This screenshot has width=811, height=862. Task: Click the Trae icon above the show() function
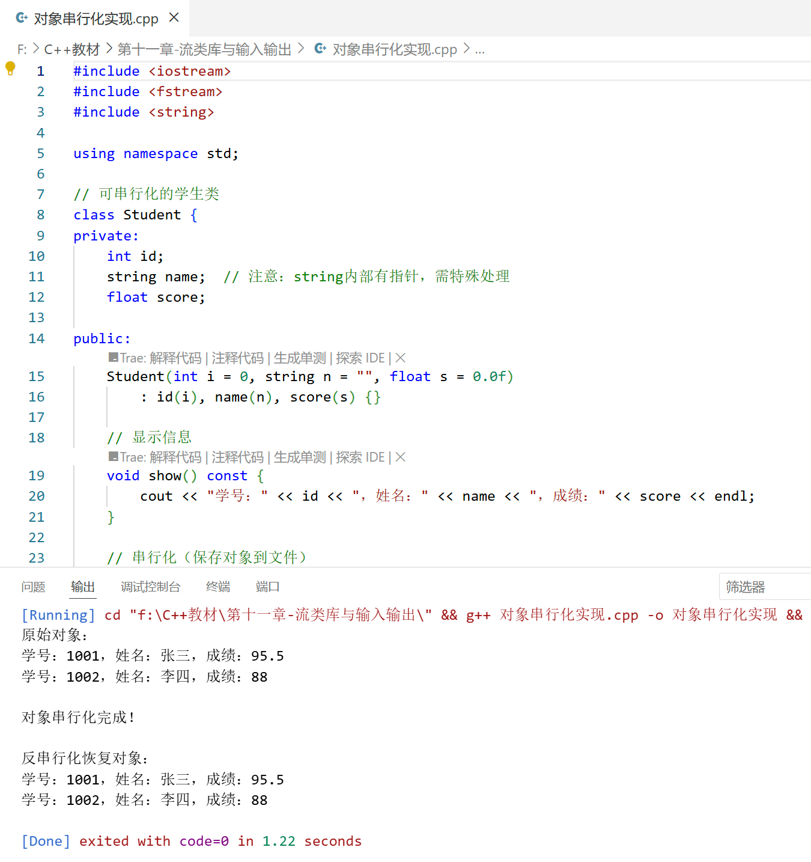point(113,457)
